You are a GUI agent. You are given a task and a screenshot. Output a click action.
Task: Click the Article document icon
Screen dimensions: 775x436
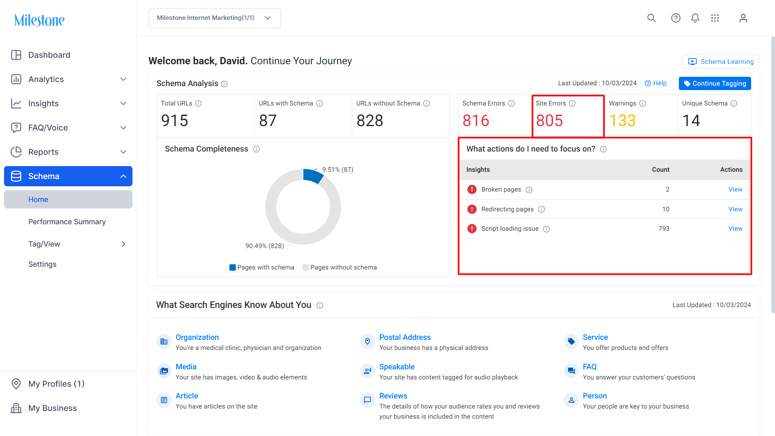(x=164, y=400)
